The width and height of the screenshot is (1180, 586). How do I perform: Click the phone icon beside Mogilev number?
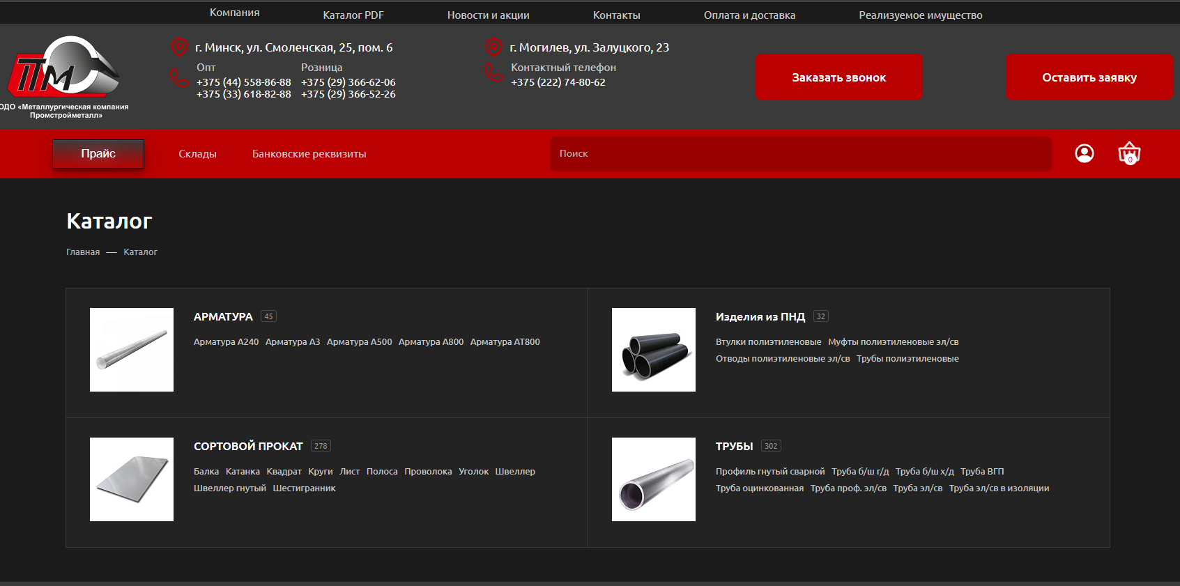tap(493, 72)
